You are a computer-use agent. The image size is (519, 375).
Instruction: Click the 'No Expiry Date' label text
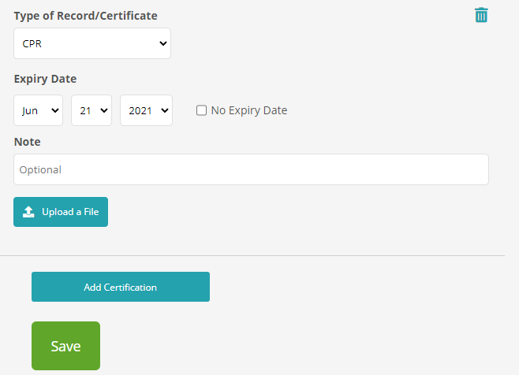(248, 111)
